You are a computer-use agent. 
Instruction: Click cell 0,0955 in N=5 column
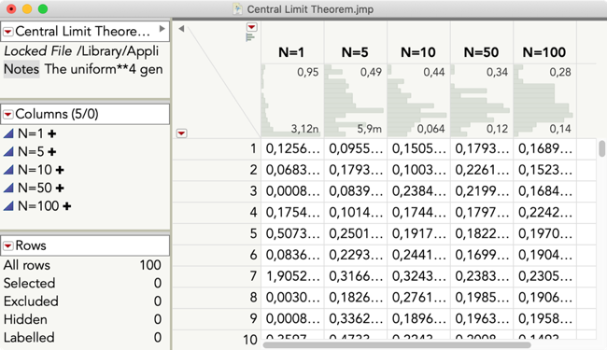356,149
